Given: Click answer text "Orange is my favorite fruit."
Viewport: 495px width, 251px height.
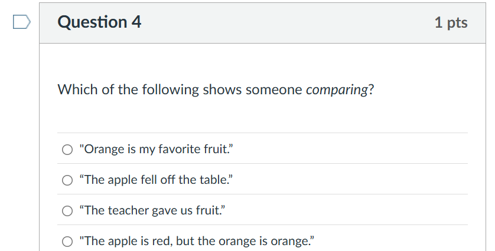Looking at the screenshot, I should (x=154, y=149).
